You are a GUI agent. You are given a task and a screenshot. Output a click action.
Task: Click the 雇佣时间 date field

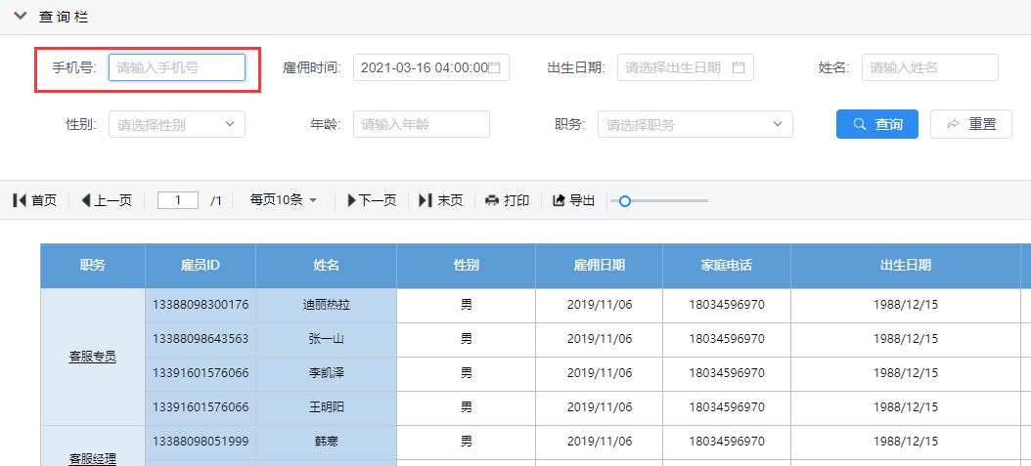click(431, 67)
